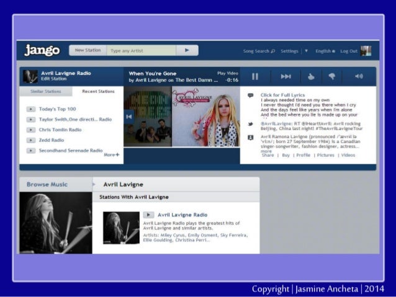Play the Today's Top 100 station
The image size is (396, 297).
coord(31,109)
